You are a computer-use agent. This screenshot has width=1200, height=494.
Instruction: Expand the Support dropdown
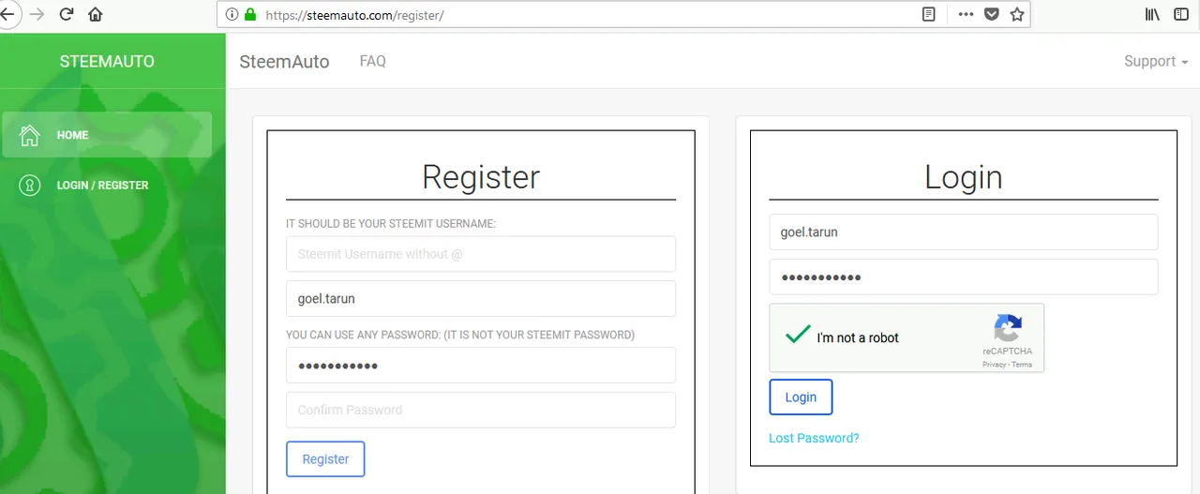coord(1156,61)
